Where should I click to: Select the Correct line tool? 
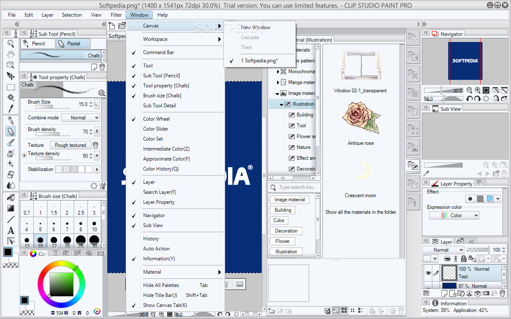click(x=11, y=241)
